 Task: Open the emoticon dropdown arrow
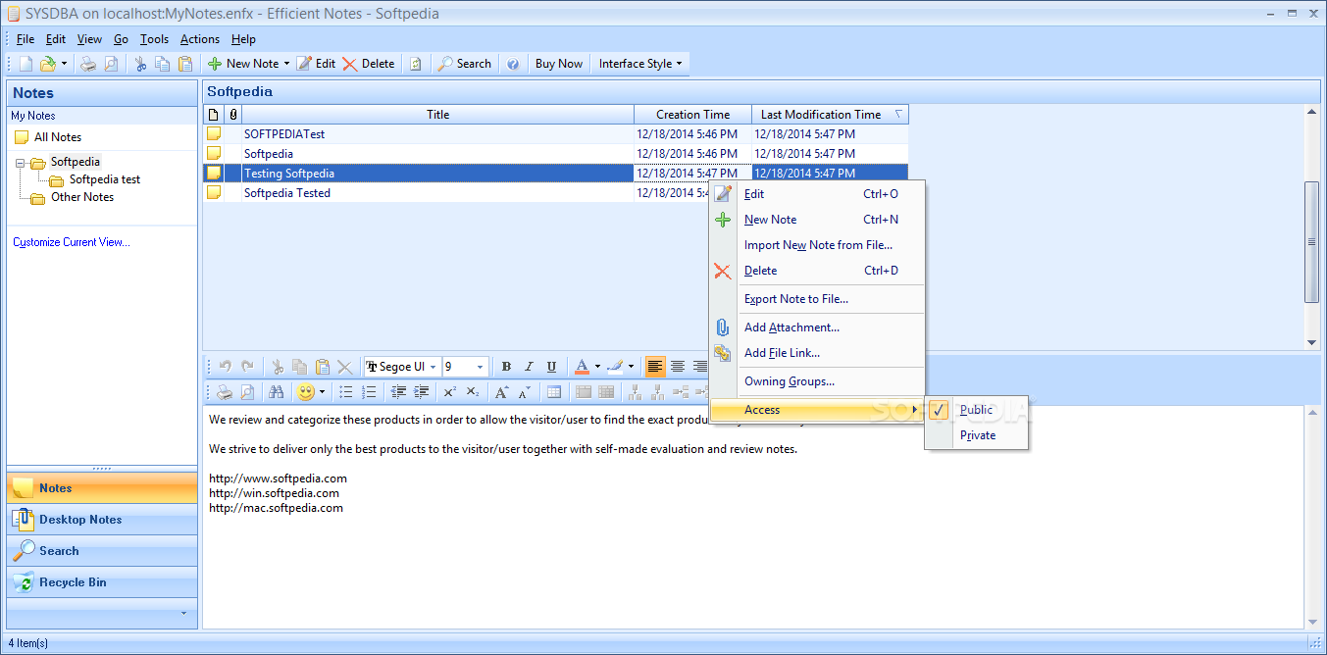click(322, 392)
